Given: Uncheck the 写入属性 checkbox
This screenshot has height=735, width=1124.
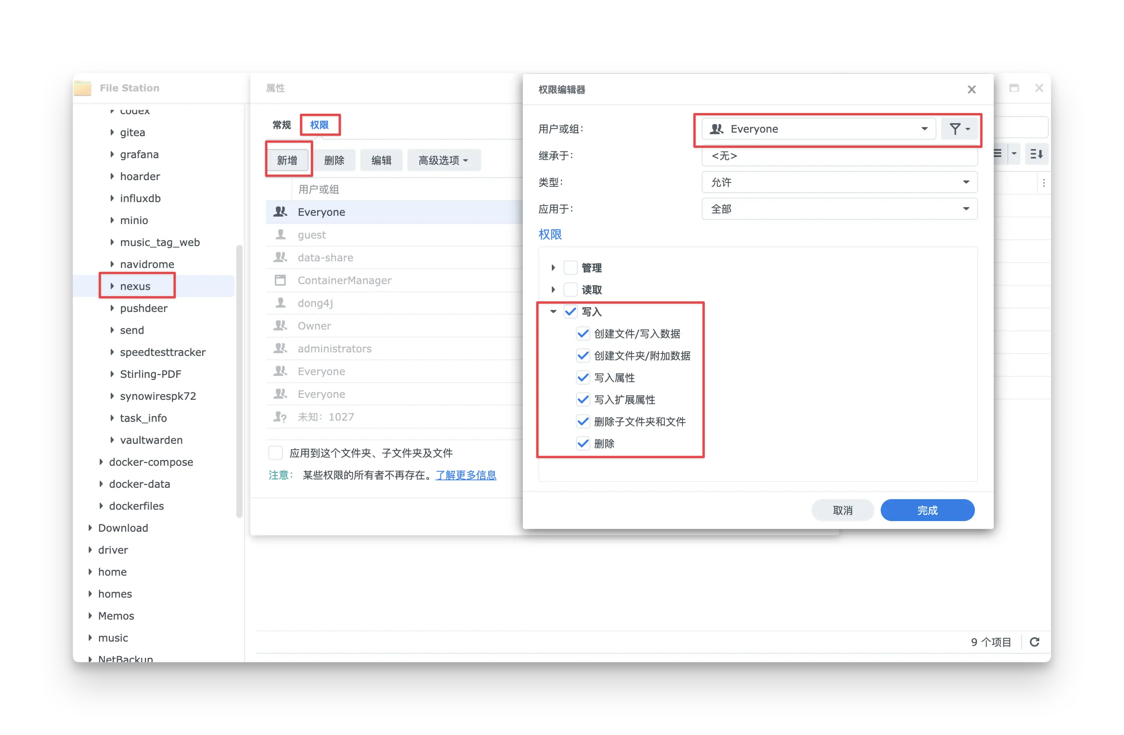Looking at the screenshot, I should pos(583,378).
